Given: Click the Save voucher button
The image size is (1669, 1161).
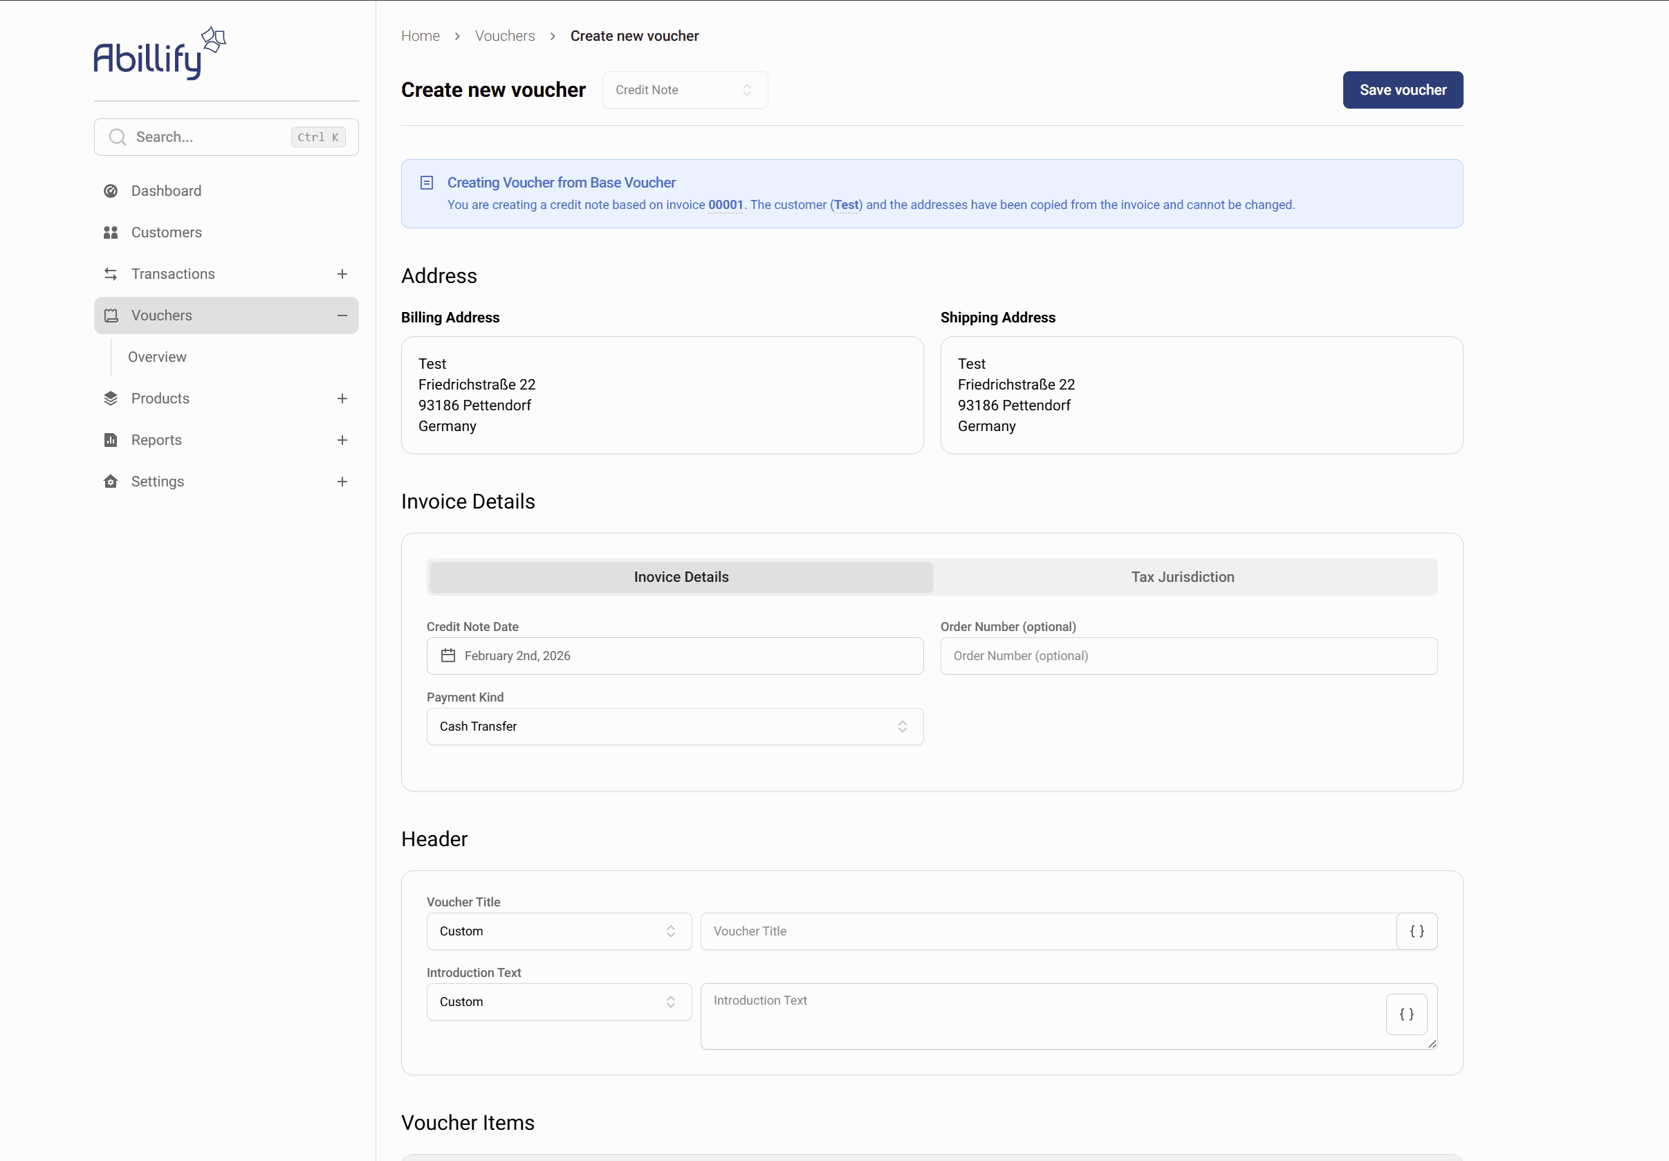Looking at the screenshot, I should coord(1402,90).
